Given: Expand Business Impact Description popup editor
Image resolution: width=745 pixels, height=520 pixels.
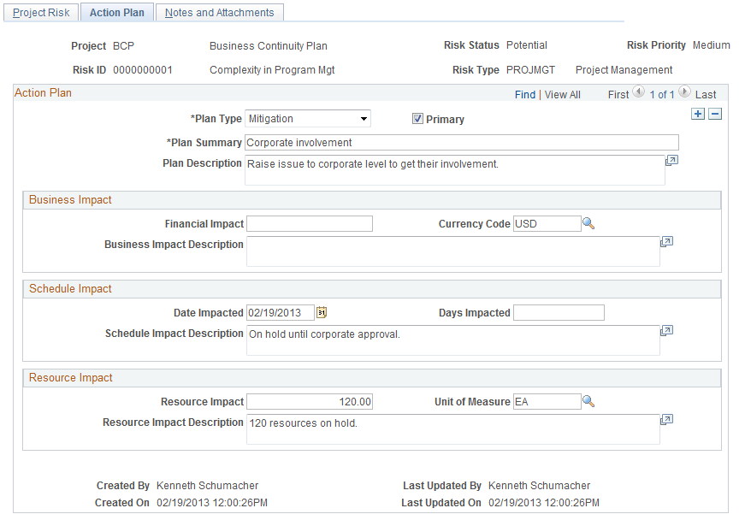Looking at the screenshot, I should click(666, 242).
